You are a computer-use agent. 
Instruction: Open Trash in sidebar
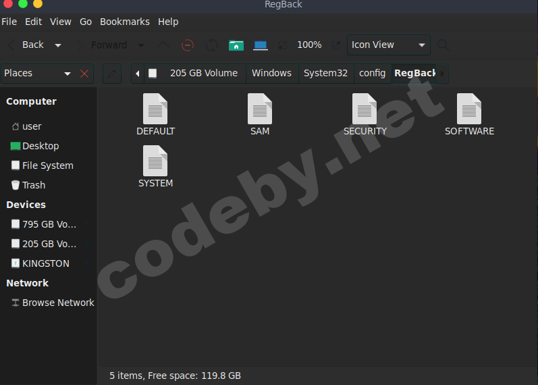tap(28, 185)
